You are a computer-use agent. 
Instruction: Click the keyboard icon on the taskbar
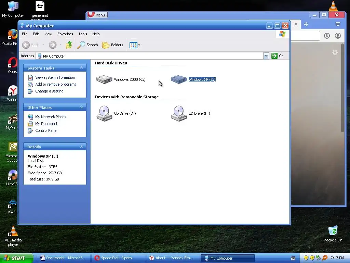click(293, 258)
